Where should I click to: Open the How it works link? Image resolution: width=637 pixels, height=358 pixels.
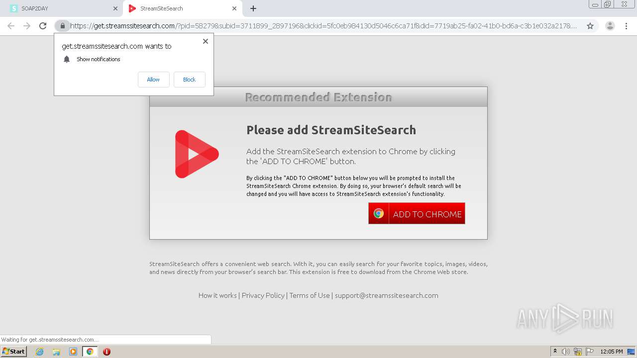coord(217,295)
